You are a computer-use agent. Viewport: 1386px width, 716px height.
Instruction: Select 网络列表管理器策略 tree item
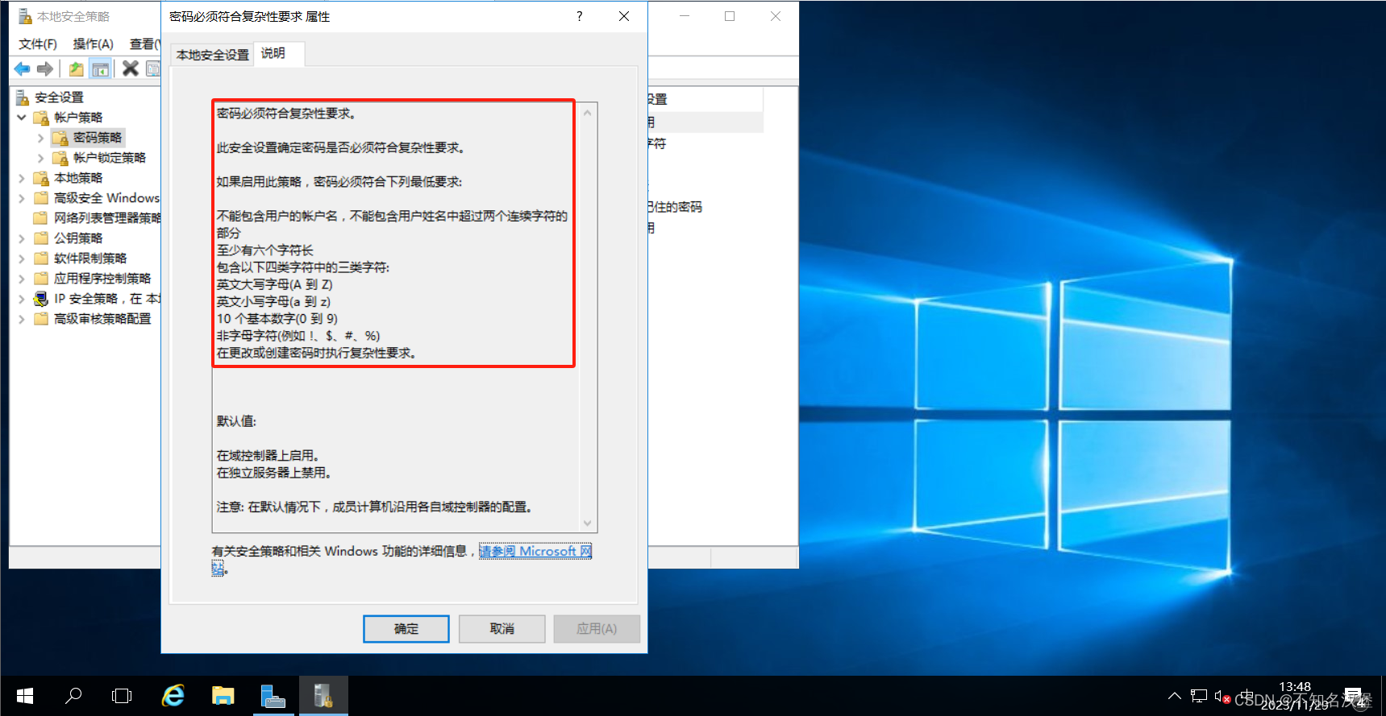pyautogui.click(x=106, y=218)
